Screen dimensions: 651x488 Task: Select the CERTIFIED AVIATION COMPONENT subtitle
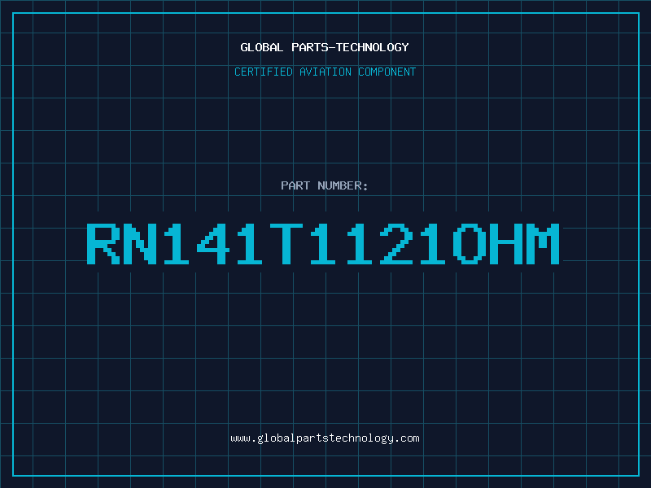click(x=325, y=72)
